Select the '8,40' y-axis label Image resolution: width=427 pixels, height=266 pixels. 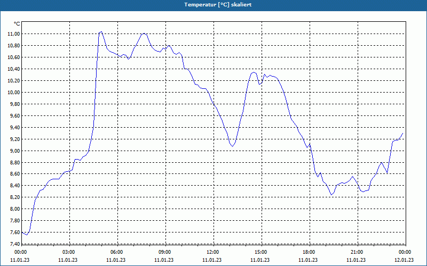pos(16,185)
